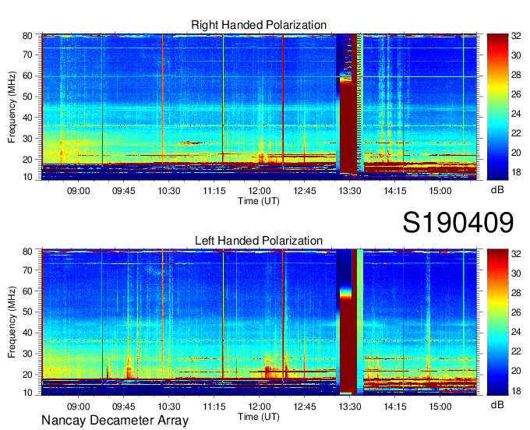The height and width of the screenshot is (430, 530).
Task: Click the "20" frequency tick of Right Handed plot
Action: tap(27, 160)
